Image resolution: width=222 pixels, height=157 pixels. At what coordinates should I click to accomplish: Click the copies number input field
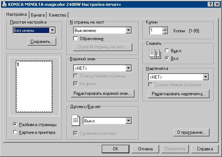pyautogui.click(x=156, y=31)
